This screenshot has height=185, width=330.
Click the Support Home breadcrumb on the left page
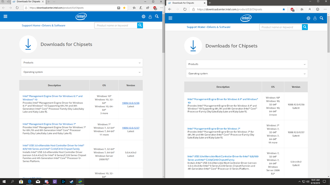(x=31, y=25)
